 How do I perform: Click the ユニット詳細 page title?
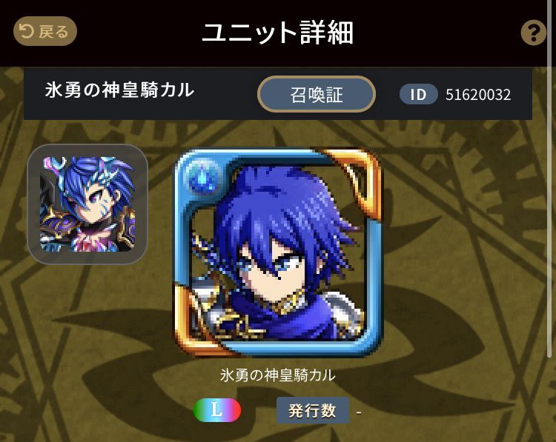coord(278,33)
